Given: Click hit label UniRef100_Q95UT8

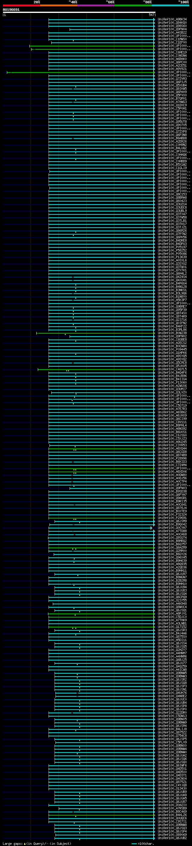Looking at the screenshot, I should (x=172, y=122).
